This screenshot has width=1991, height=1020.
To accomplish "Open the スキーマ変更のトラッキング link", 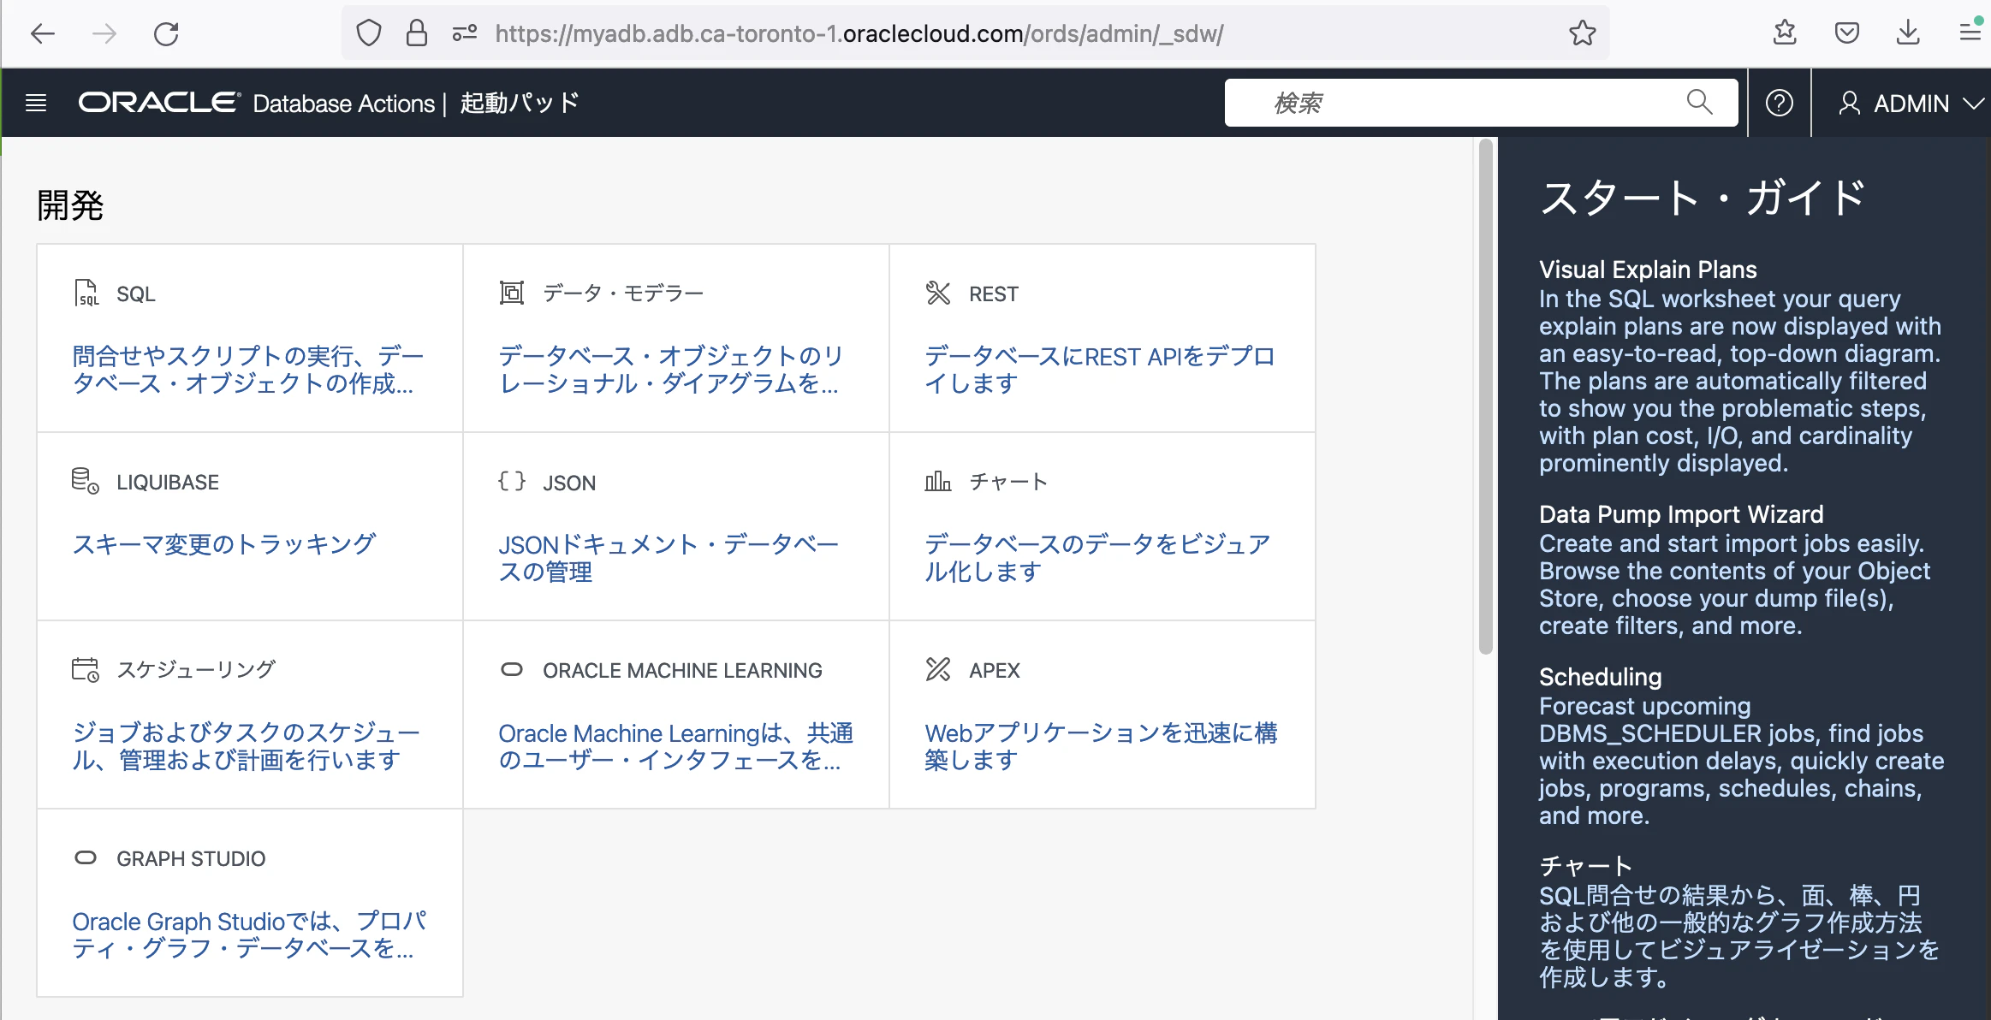I will (x=223, y=544).
